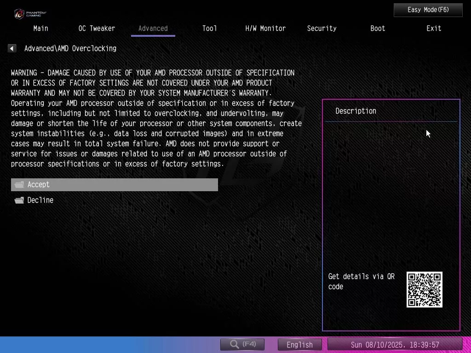Screen dimensions: 471x353
Task: Click the QR code image
Action: [424, 290]
